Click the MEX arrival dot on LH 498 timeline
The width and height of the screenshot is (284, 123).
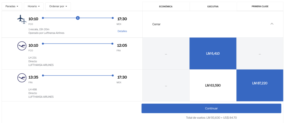point(113,75)
